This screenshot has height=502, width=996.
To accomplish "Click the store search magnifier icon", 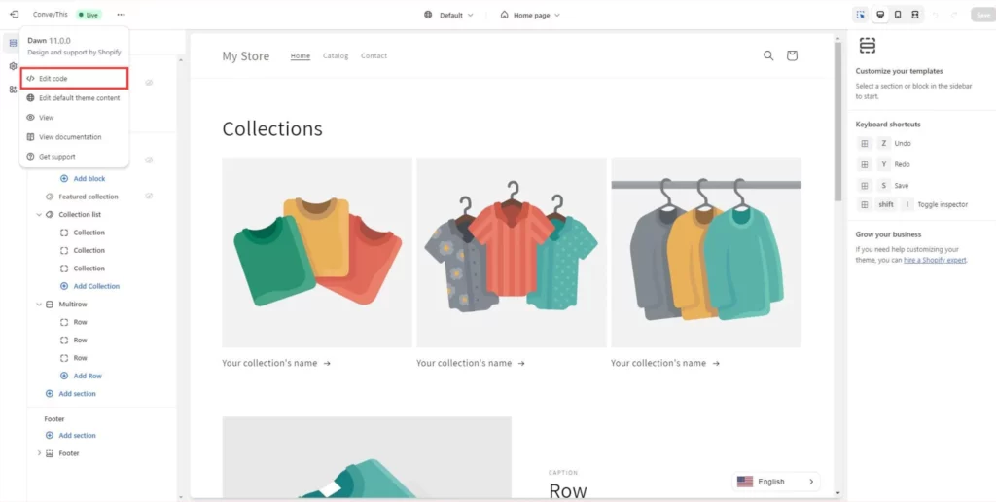I will point(768,56).
